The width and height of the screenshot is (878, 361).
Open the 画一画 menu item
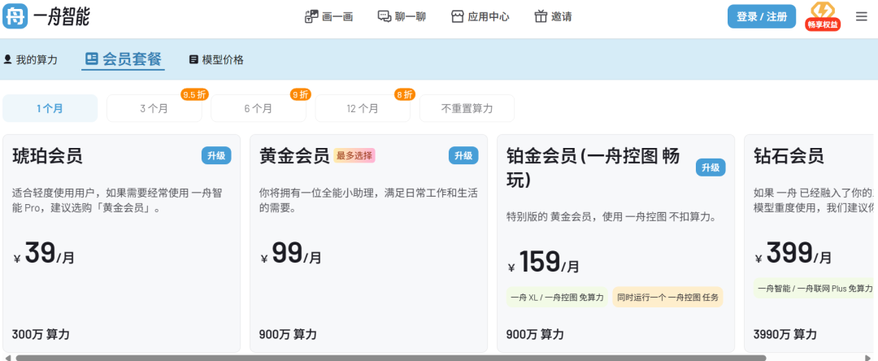[328, 17]
